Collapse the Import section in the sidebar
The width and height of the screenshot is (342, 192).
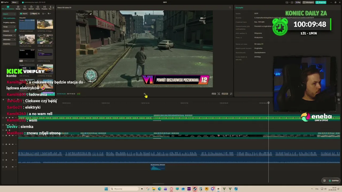[x=15, y=14]
